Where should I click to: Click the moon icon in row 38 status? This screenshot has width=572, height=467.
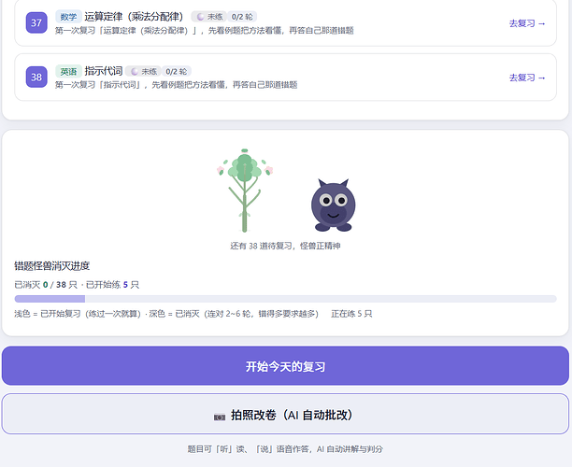pos(135,72)
